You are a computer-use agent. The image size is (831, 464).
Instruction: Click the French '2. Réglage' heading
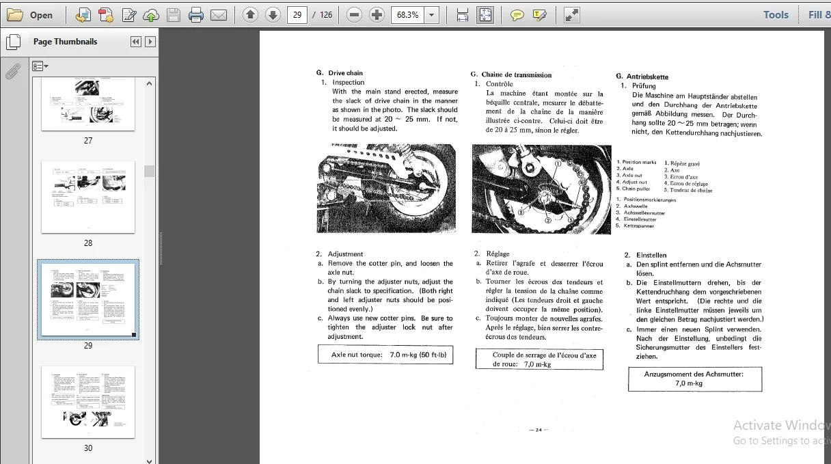(492, 254)
